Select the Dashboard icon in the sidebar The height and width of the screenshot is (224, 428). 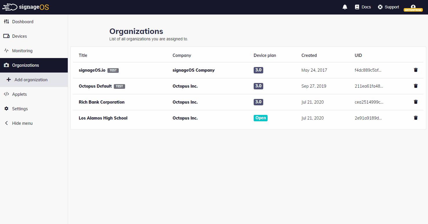(x=6, y=21)
